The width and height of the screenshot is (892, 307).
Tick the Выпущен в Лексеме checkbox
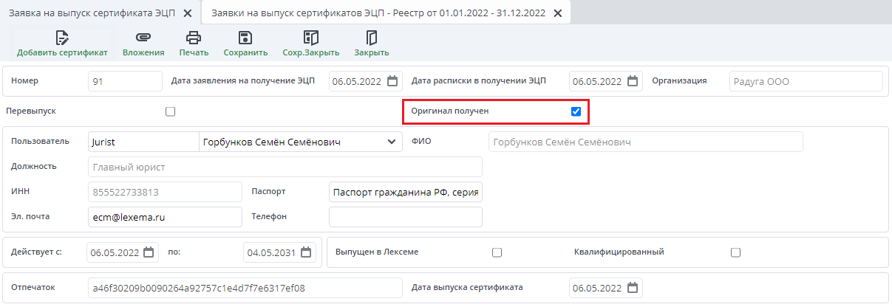coord(497,252)
